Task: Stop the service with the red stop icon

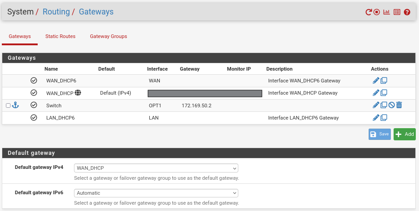Action: coord(377,12)
